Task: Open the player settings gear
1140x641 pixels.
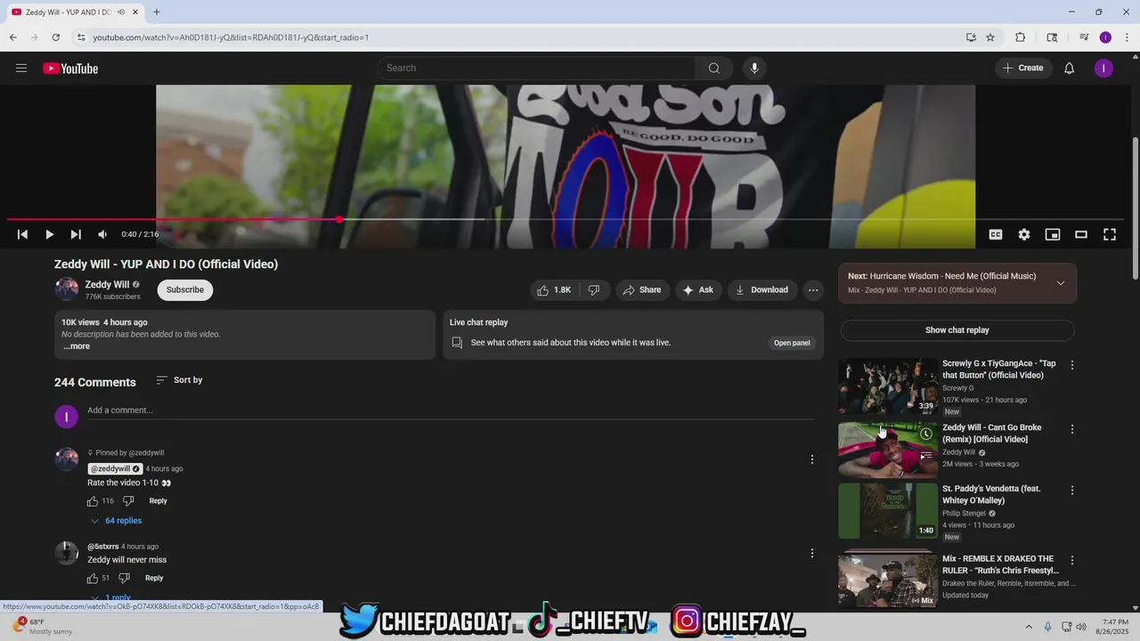Action: point(1024,234)
